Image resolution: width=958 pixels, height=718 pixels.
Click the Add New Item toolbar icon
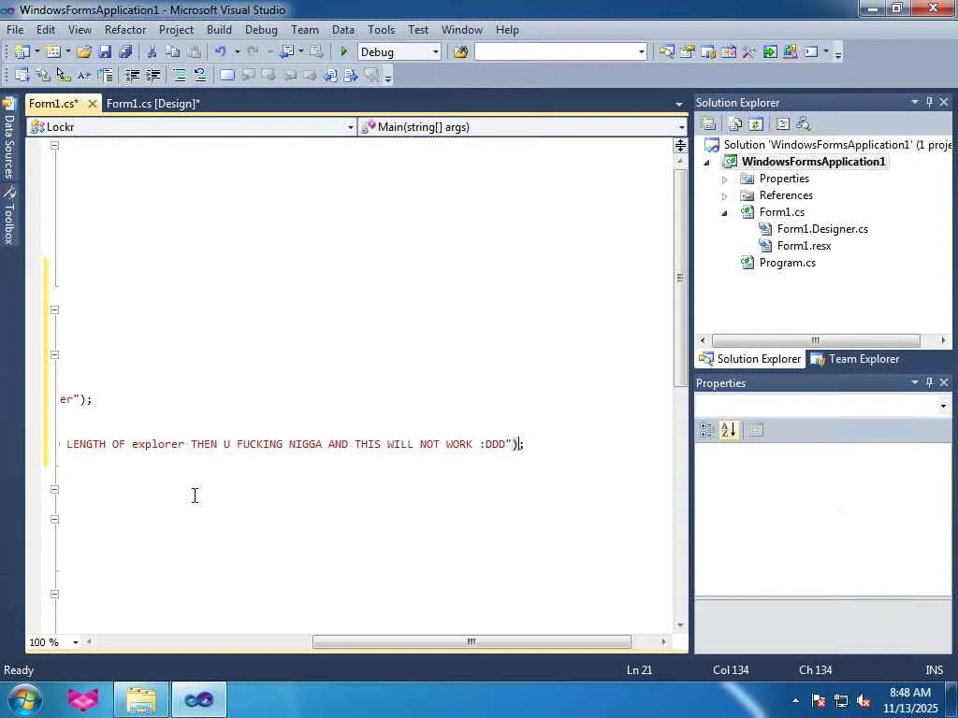pos(53,52)
